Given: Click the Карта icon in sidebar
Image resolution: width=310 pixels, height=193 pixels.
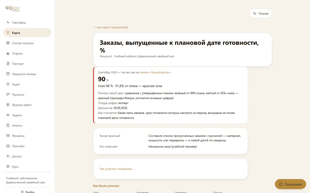Looking at the screenshot, I should (x=8, y=33).
